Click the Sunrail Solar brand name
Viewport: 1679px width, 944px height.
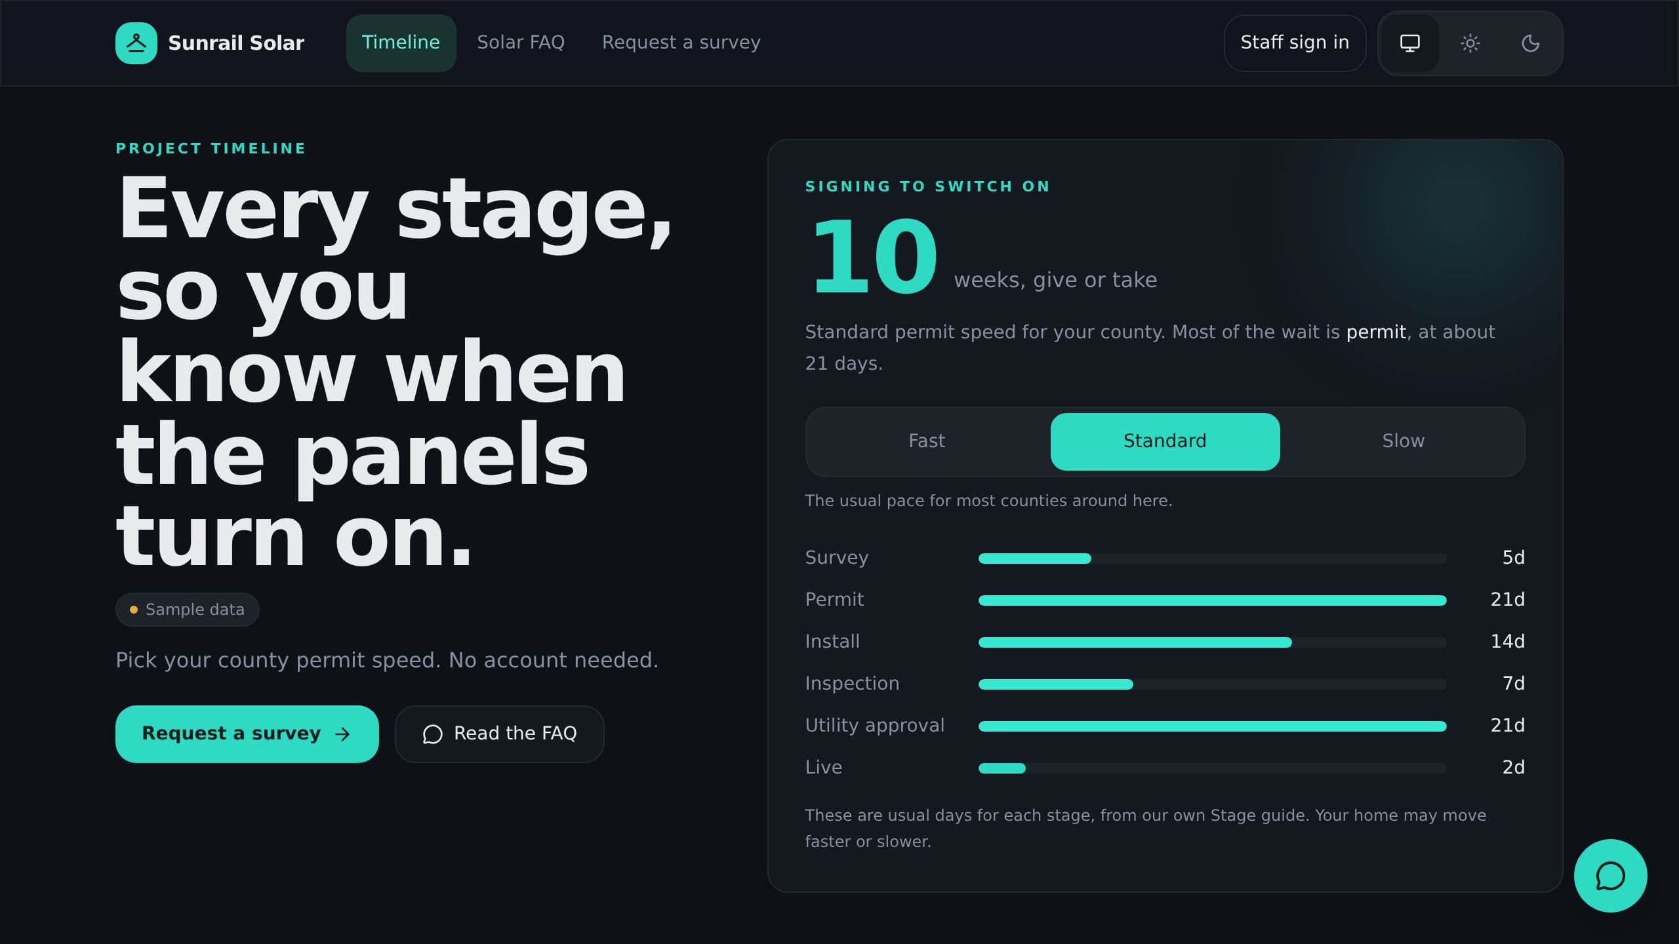236,43
